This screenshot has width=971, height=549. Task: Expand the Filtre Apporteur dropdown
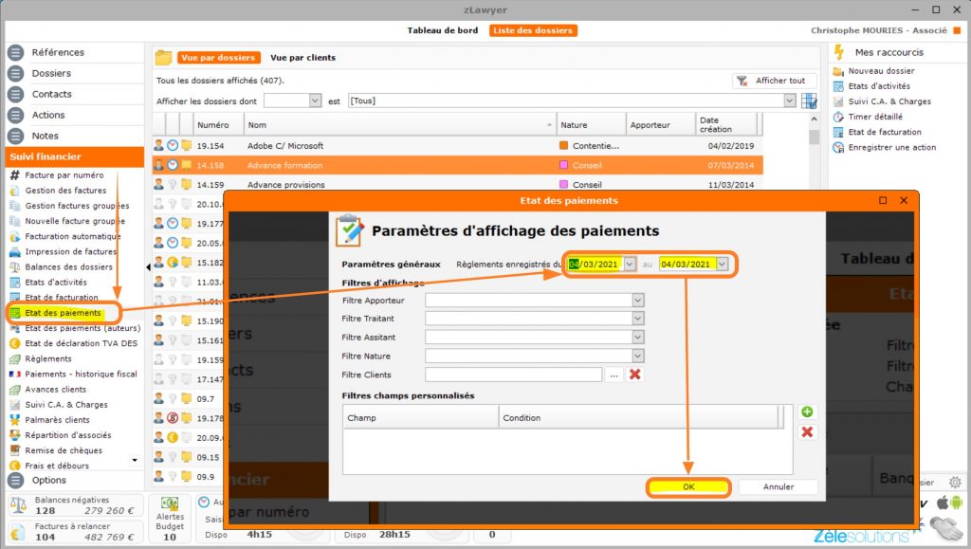click(637, 300)
